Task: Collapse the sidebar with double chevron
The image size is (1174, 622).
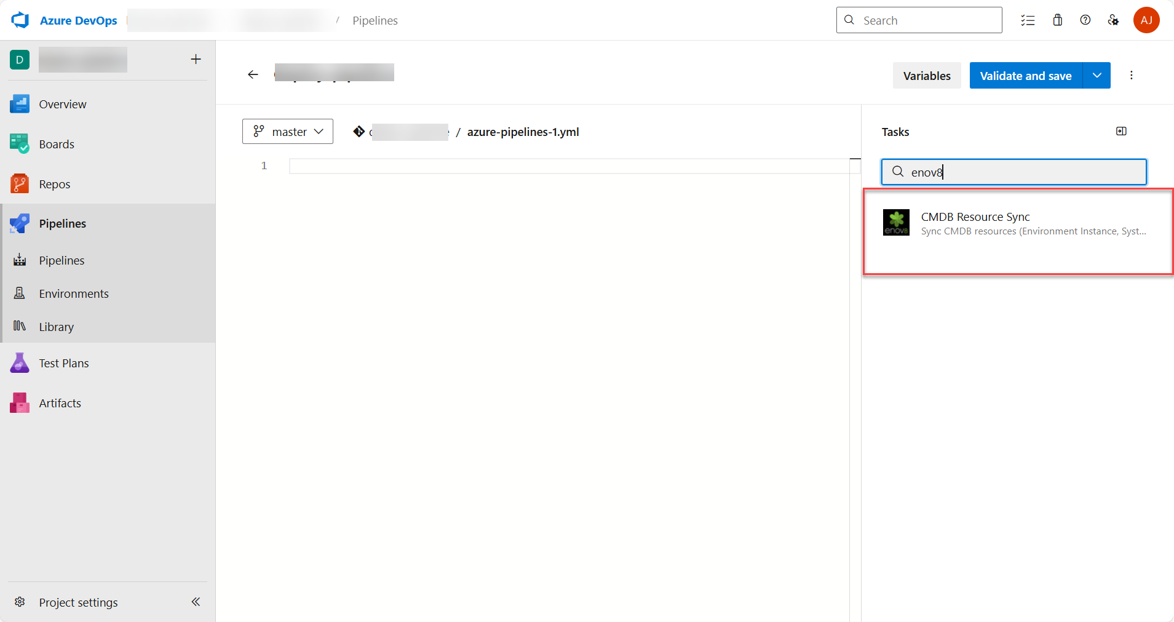Action: pos(196,602)
